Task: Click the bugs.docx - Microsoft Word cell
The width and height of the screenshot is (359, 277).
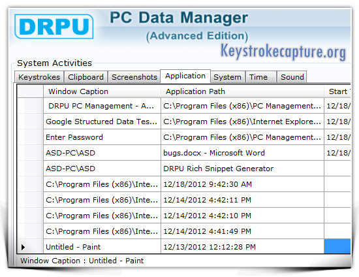Action: (x=242, y=153)
